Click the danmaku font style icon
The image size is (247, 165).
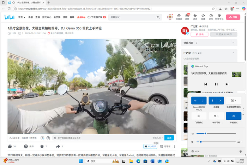[x=55, y=138]
